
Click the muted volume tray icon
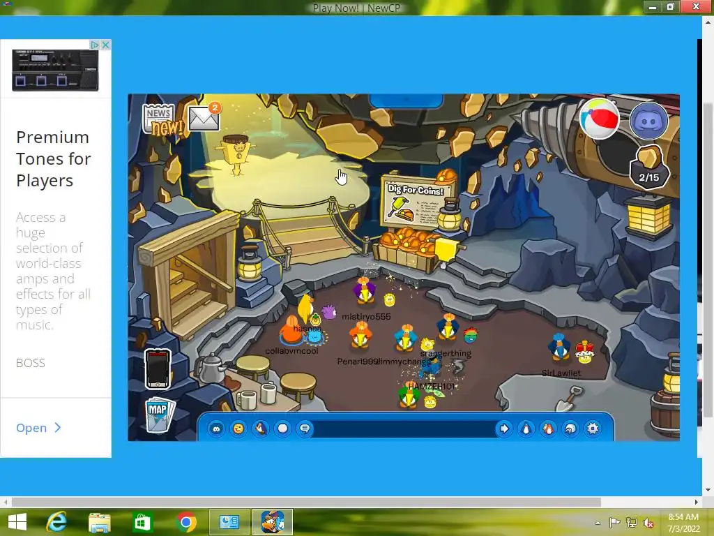[x=648, y=523]
